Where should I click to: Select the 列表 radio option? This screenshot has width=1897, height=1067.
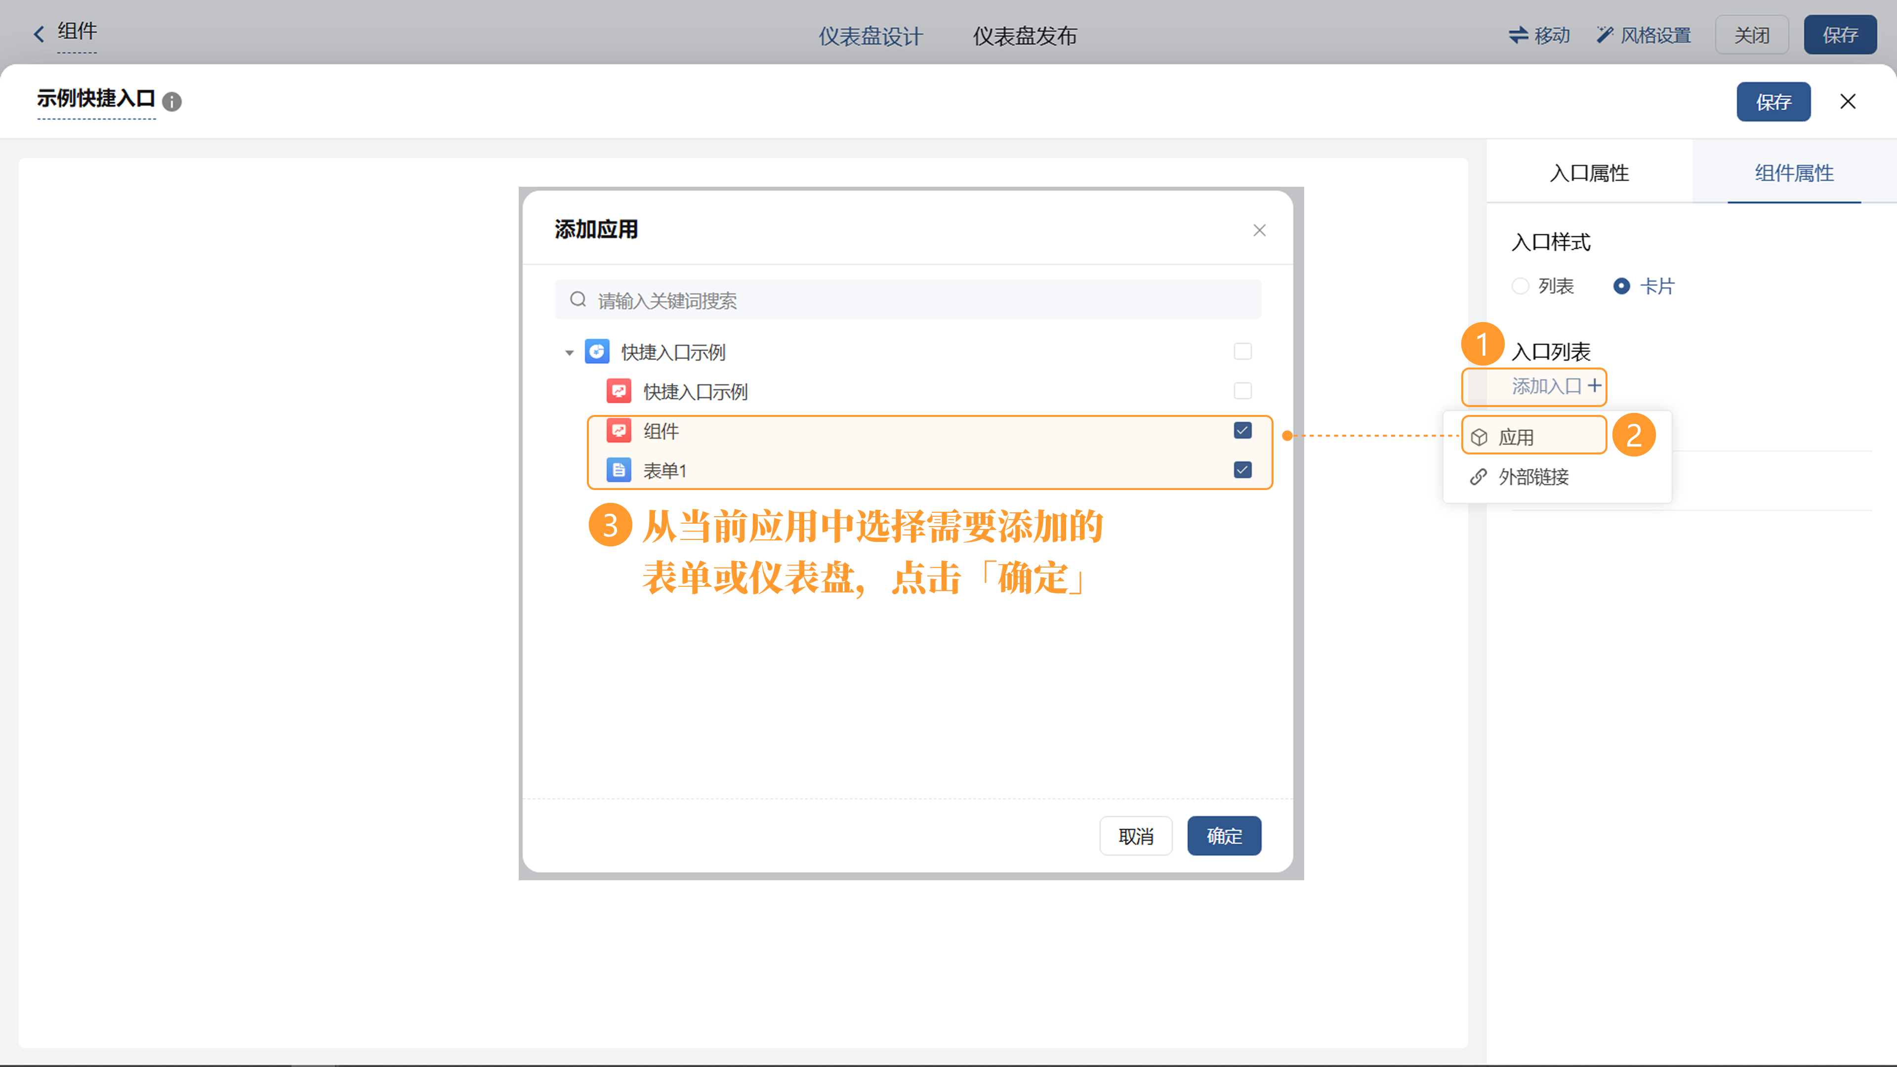1520,286
